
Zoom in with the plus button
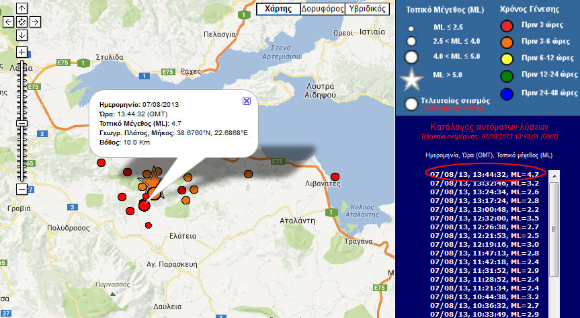[x=22, y=52]
